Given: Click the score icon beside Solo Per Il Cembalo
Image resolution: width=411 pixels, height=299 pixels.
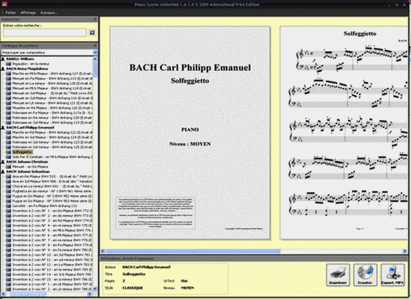Looking at the screenshot, I should (x=8, y=157).
